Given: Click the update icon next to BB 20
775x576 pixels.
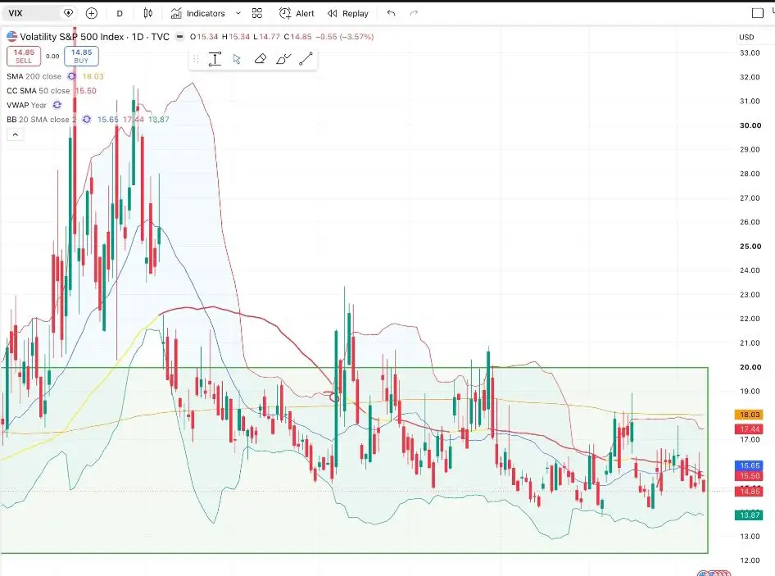Looking at the screenshot, I should pos(87,119).
